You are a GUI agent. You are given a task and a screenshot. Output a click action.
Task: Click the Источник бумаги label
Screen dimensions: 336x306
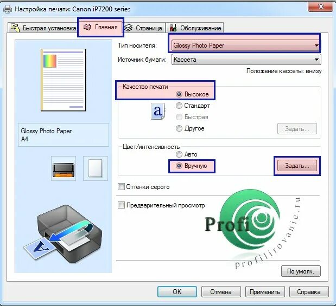coord(142,60)
